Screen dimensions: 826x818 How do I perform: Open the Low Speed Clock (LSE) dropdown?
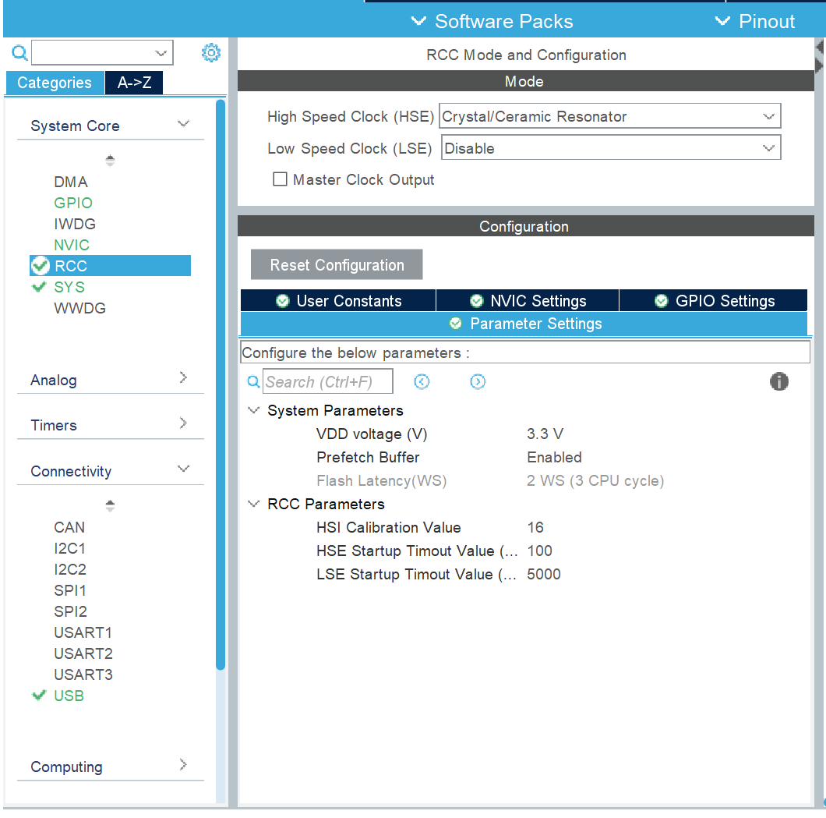point(611,148)
